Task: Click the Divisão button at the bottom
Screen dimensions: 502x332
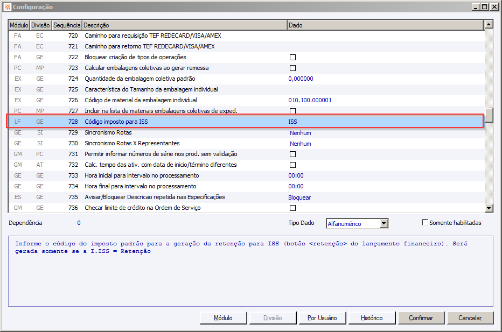Action: tap(273, 318)
